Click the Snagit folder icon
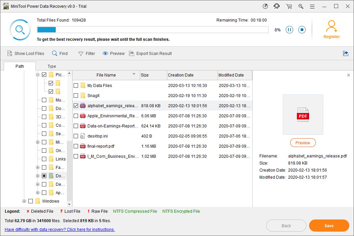The image size is (354, 236). click(83, 95)
